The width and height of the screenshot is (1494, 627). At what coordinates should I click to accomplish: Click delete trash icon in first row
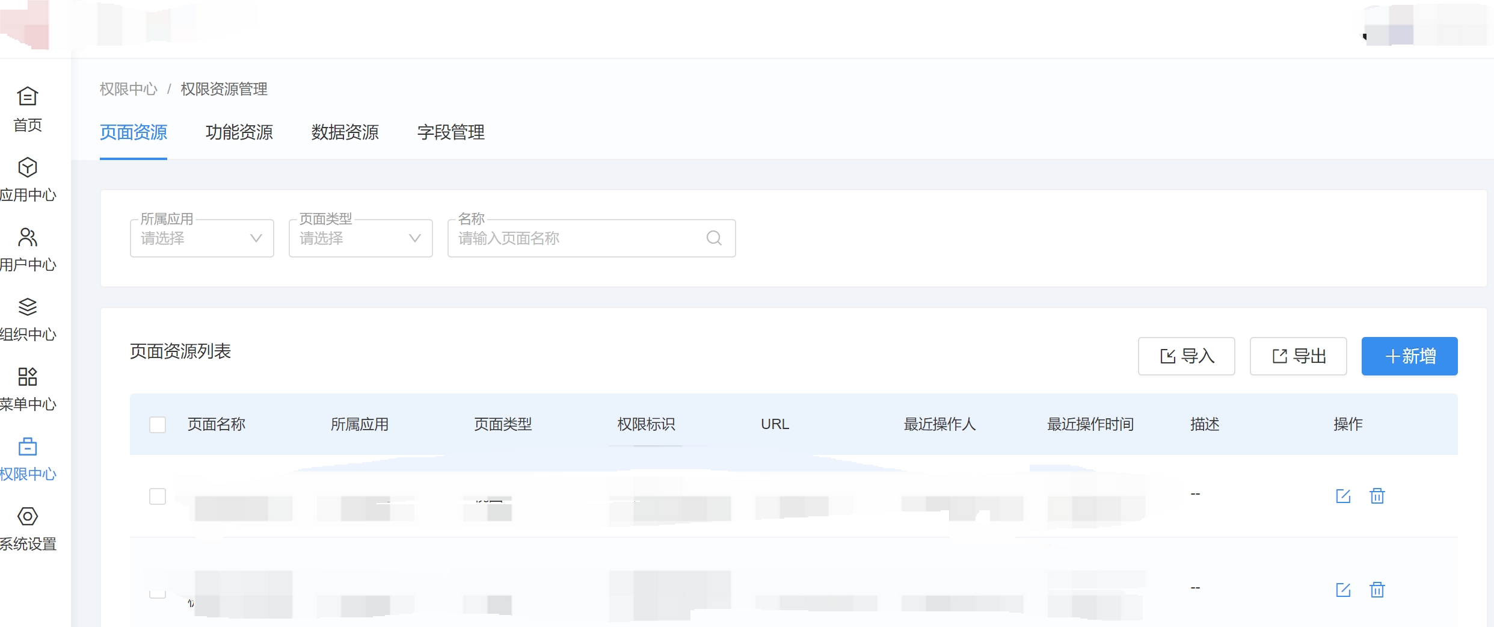click(x=1377, y=496)
